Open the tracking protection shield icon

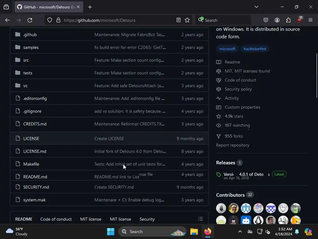[x=50, y=20]
